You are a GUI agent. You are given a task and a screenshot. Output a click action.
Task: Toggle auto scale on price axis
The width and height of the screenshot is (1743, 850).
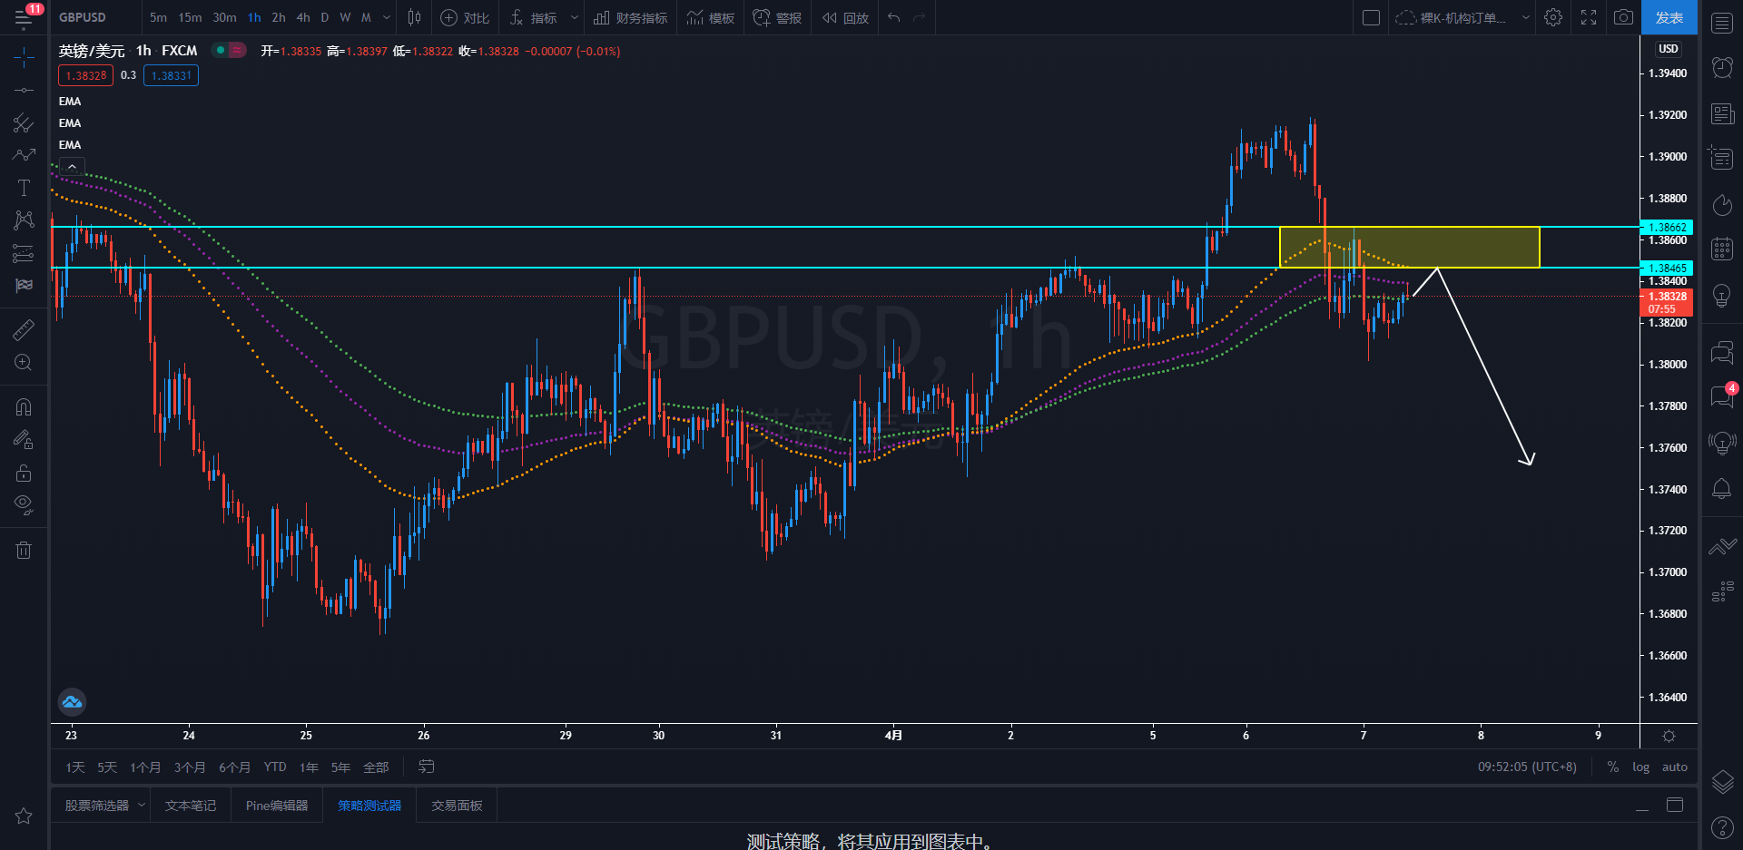pyautogui.click(x=1674, y=767)
